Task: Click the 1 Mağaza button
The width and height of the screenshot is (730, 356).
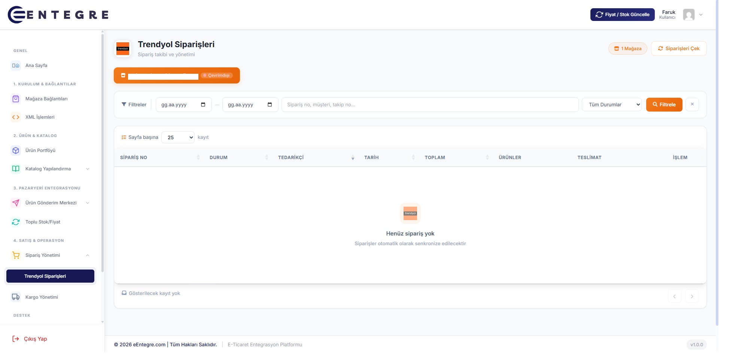Action: 628,49
